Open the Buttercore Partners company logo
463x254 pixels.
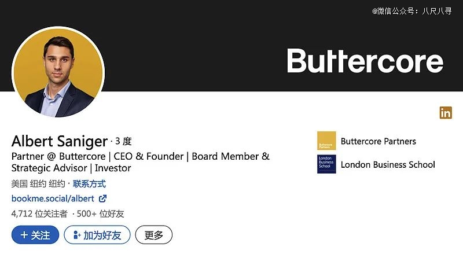coord(326,141)
